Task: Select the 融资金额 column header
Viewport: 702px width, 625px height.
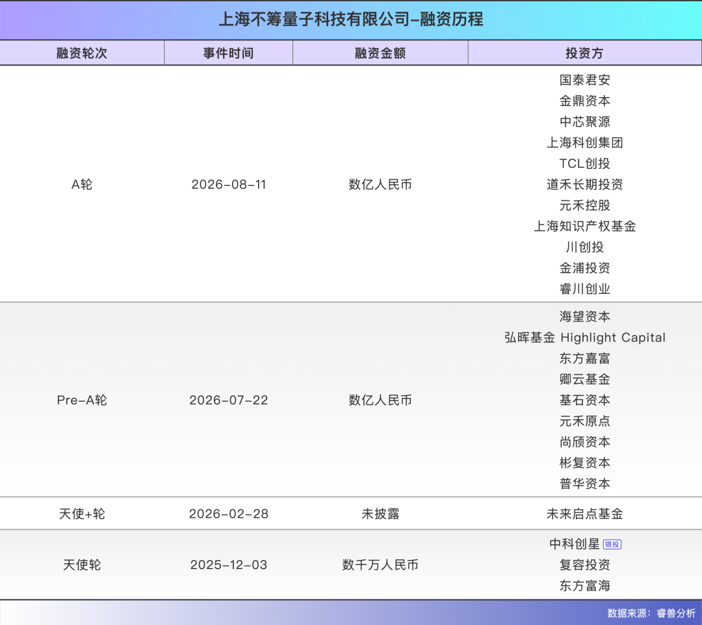Action: coord(380,53)
